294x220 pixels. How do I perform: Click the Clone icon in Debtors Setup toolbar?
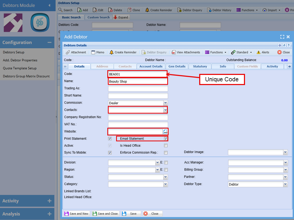click(129, 10)
